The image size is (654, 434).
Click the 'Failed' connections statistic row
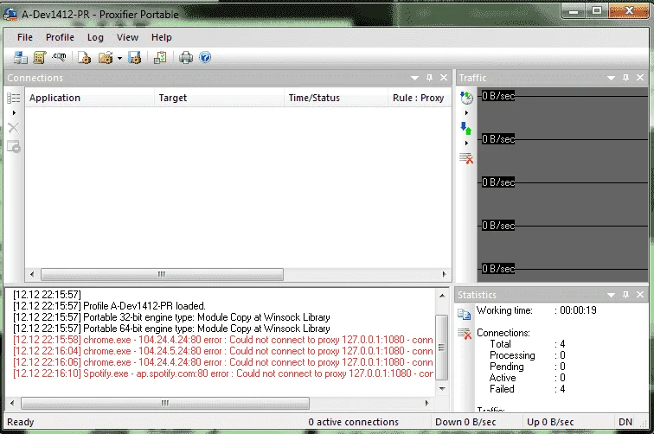click(527, 389)
